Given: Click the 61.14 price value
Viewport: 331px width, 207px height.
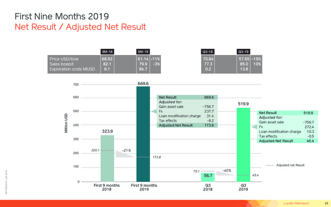Looking at the screenshot, I should coord(143,59).
